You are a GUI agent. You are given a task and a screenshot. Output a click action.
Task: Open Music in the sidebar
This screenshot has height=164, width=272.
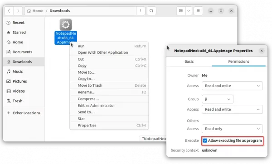click(x=24, y=71)
